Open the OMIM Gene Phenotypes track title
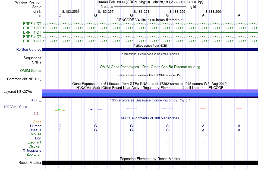258x169 pixels. (x=150, y=67)
